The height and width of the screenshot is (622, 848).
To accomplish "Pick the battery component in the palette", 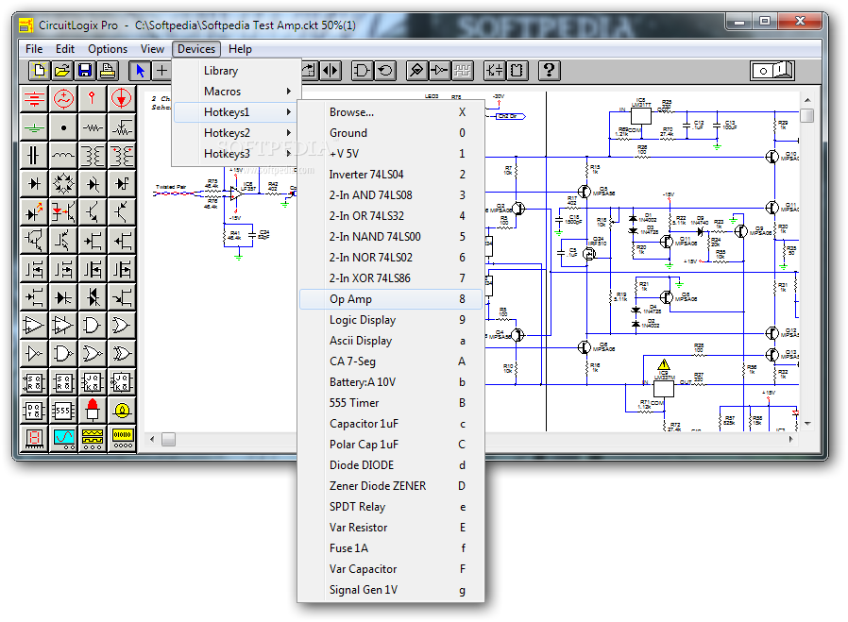I will (34, 98).
